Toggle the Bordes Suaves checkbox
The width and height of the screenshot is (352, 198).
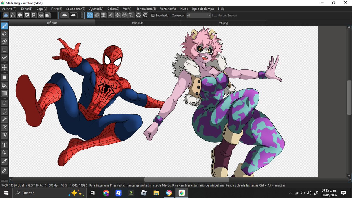[216, 15]
